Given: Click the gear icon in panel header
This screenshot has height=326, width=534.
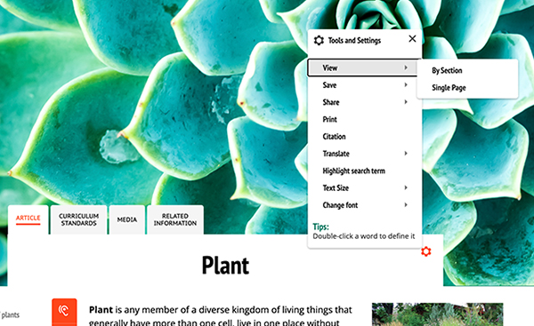Looking at the screenshot, I should point(319,41).
